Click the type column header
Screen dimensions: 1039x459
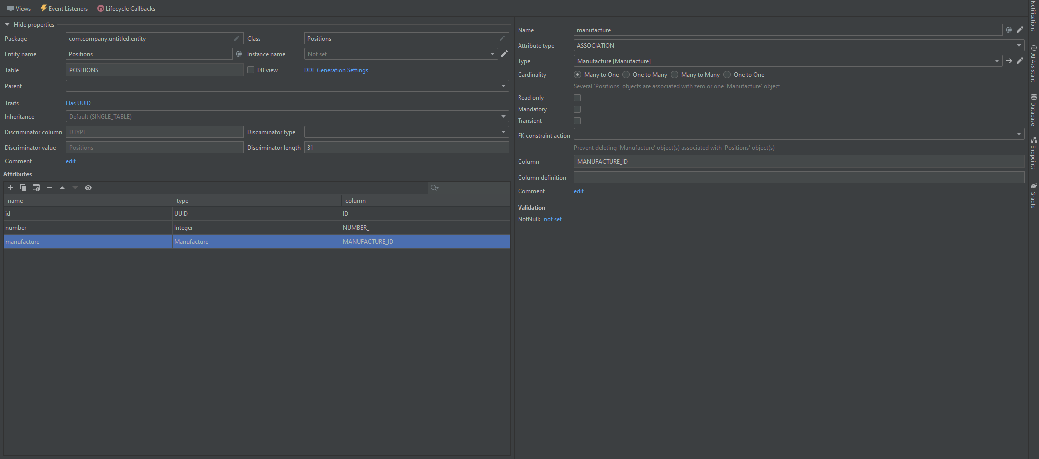tap(257, 201)
